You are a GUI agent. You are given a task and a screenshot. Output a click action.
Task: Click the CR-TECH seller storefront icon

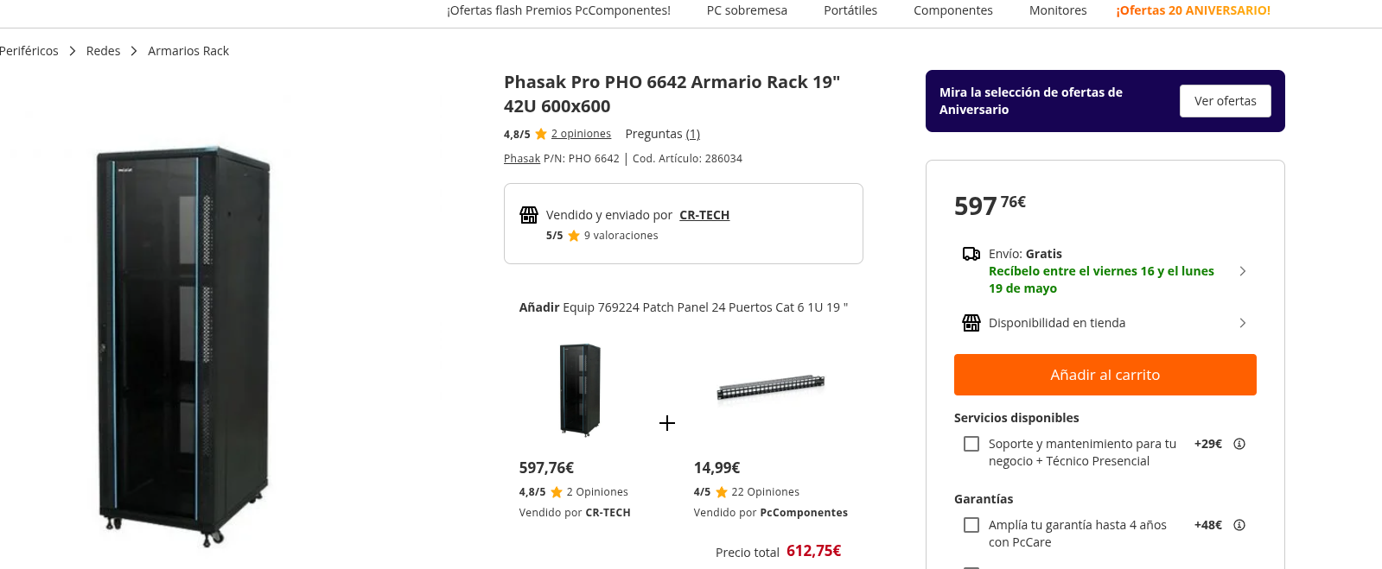[x=529, y=215]
